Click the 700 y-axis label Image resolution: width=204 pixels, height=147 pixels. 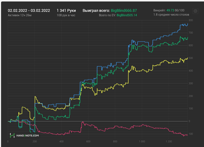pos(191,33)
